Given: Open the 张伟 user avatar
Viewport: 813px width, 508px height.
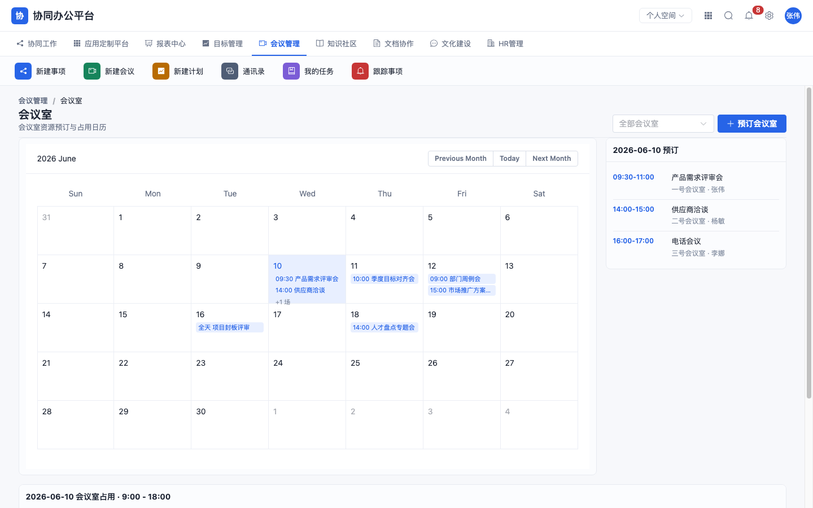Looking at the screenshot, I should pos(793,16).
